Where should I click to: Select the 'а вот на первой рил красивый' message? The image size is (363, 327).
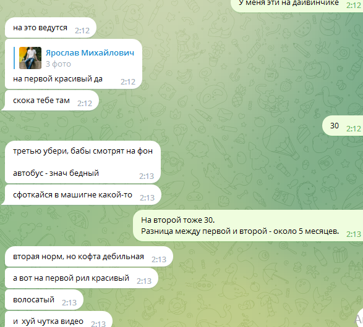(x=82, y=278)
